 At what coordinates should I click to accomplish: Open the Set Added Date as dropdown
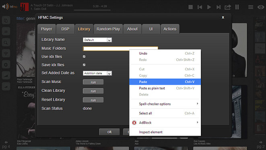(97, 73)
